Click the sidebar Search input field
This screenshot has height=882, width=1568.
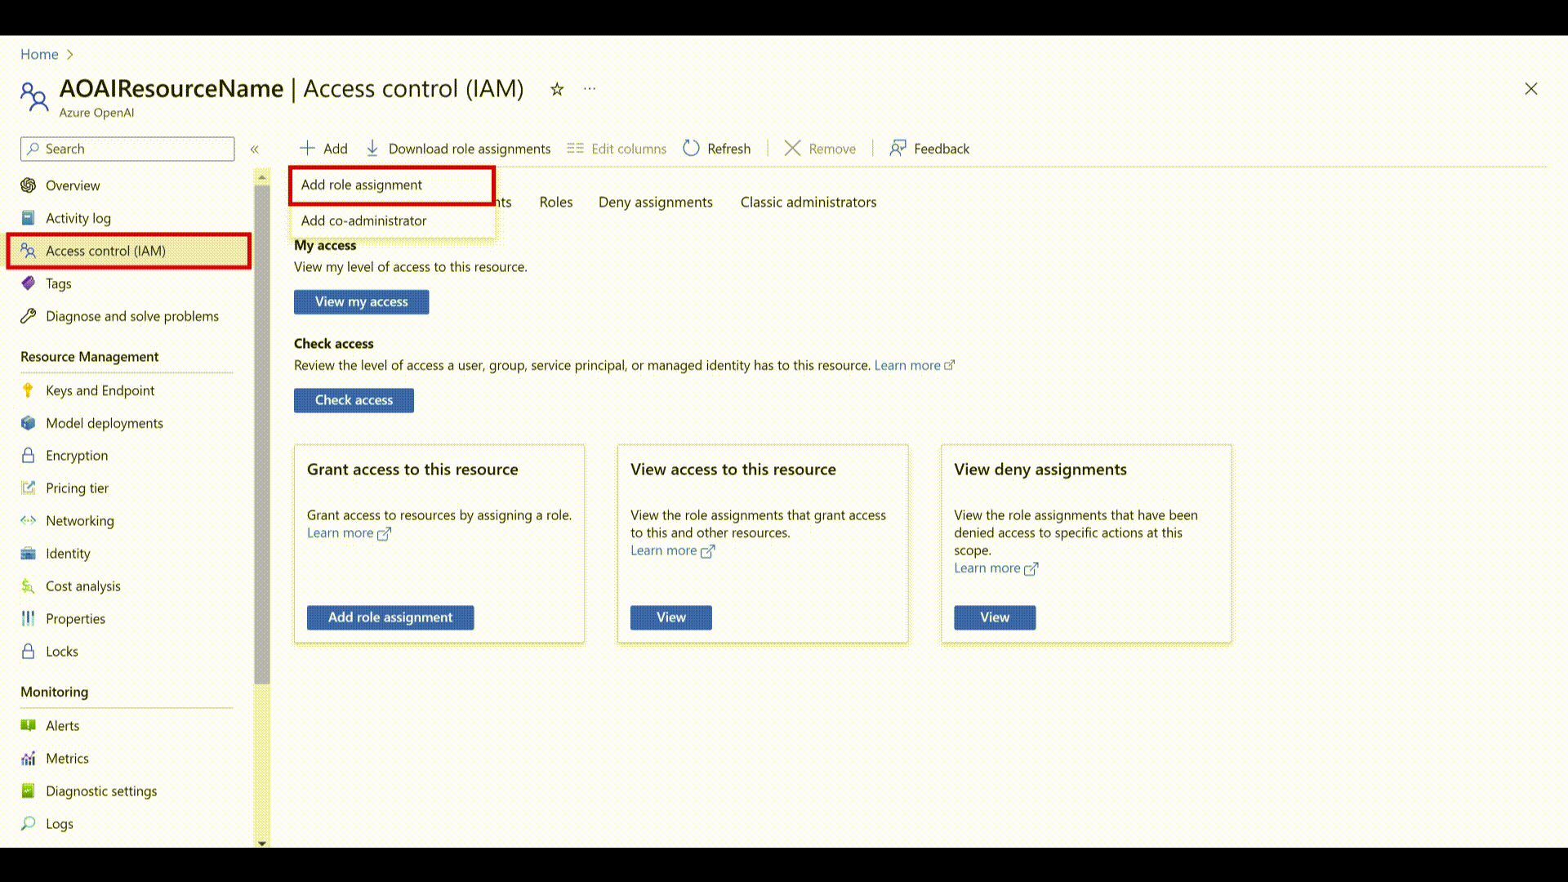(x=127, y=149)
